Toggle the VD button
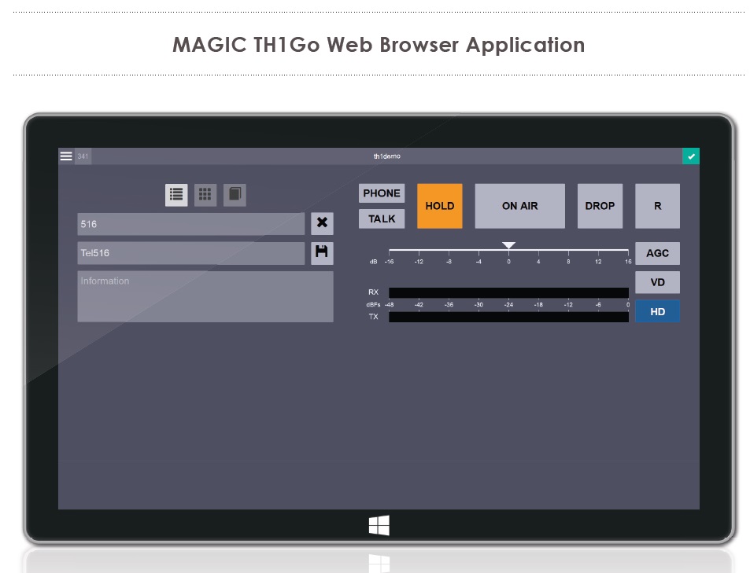 point(657,282)
